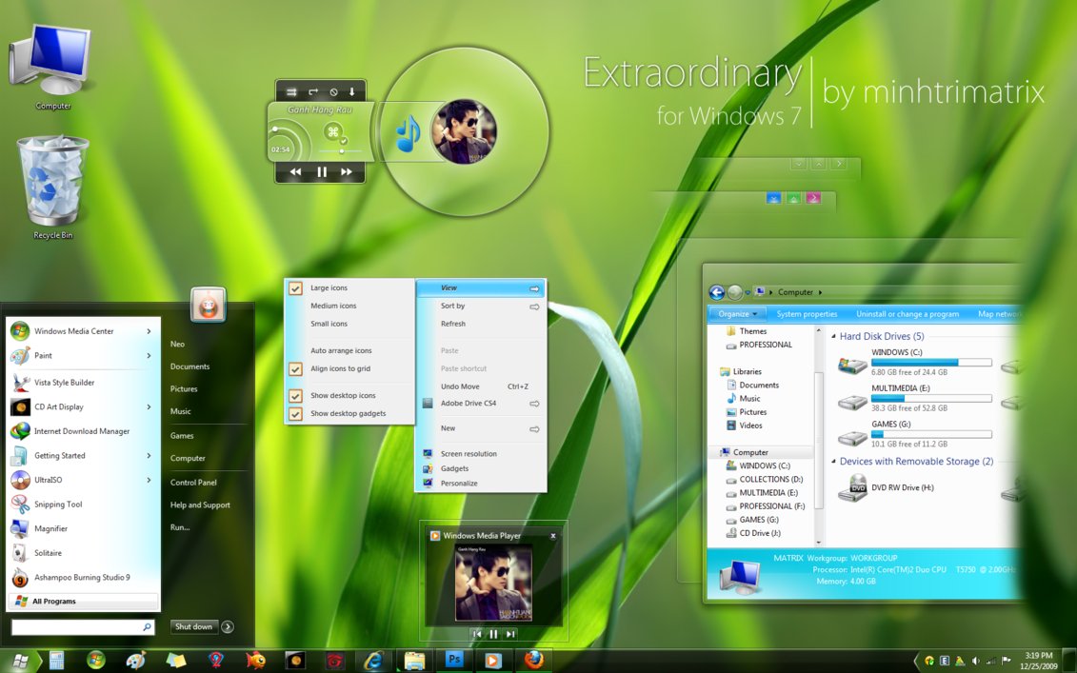
Task: Open the Recycle Bin desktop icon
Action: [52, 183]
